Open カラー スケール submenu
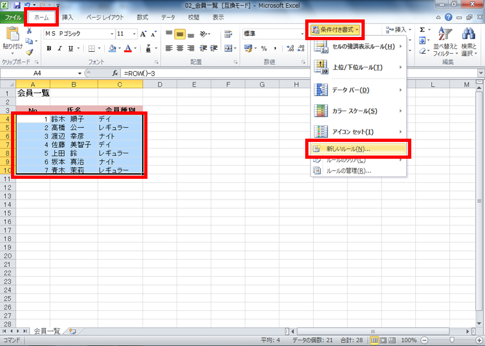Screen dimensions: 485x346 358,111
